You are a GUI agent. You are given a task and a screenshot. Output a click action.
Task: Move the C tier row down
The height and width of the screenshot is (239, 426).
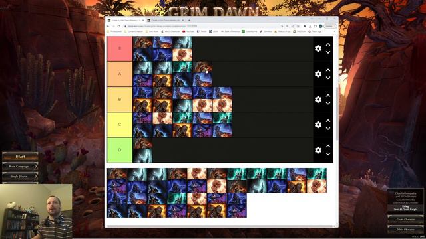pyautogui.click(x=328, y=129)
